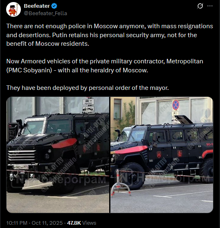The height and width of the screenshot is (228, 220).
Task: Click the Beefeater display name
Action: 37,6
